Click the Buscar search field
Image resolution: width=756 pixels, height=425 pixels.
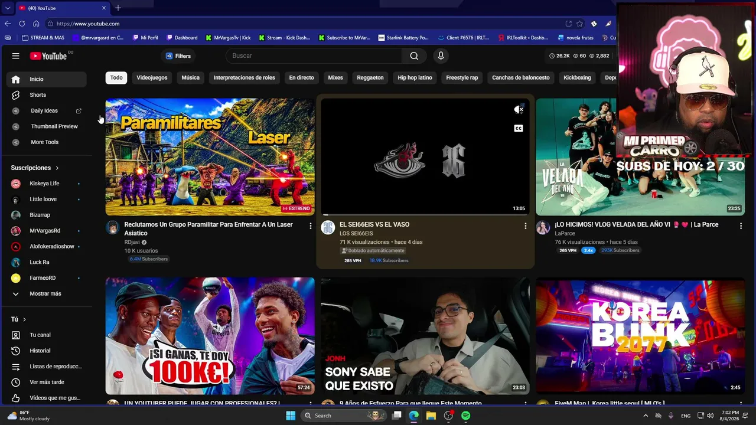tap(314, 56)
